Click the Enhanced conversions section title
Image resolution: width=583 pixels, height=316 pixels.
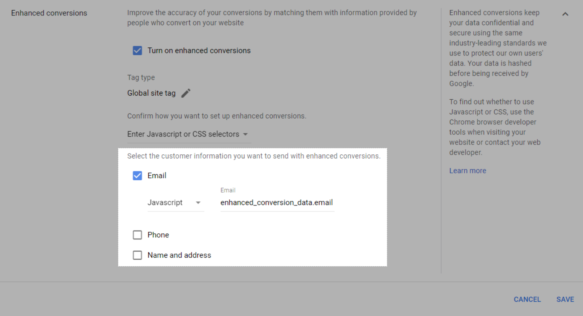[x=49, y=13]
